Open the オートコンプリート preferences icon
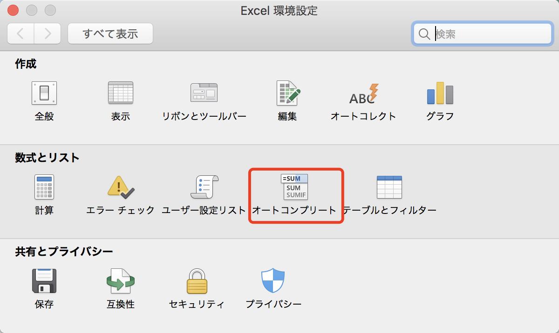 (294, 187)
